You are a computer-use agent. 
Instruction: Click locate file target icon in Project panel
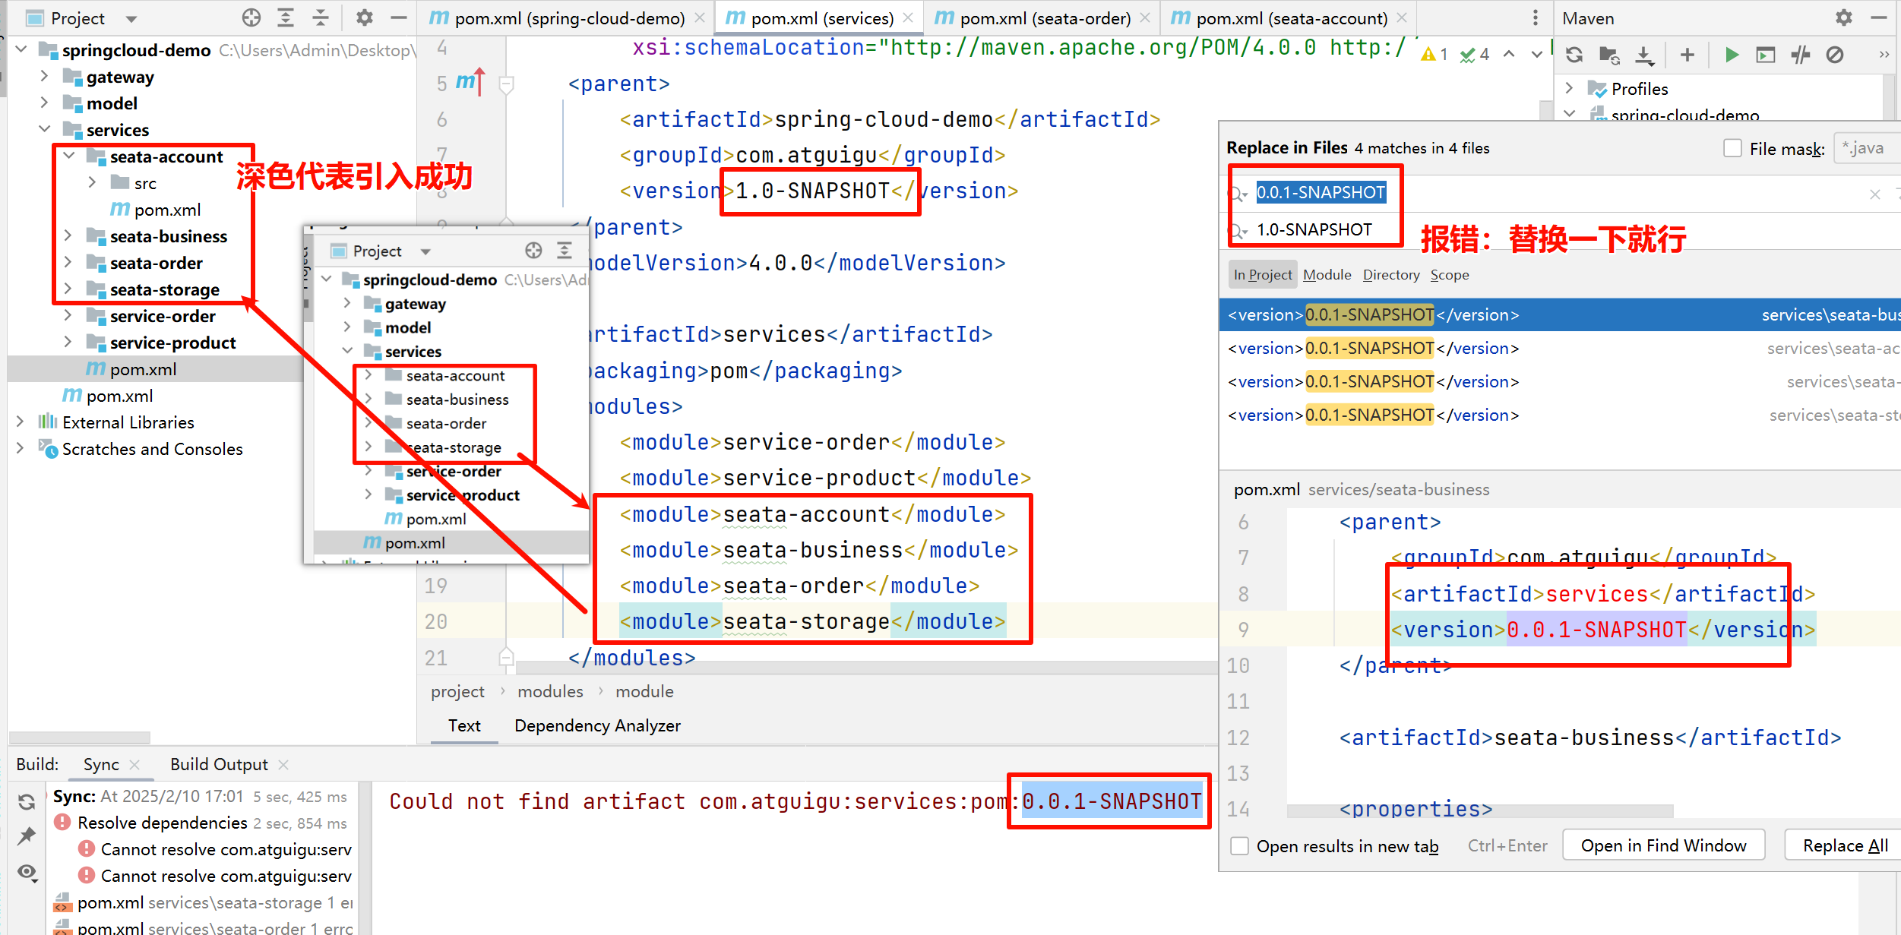point(251,17)
